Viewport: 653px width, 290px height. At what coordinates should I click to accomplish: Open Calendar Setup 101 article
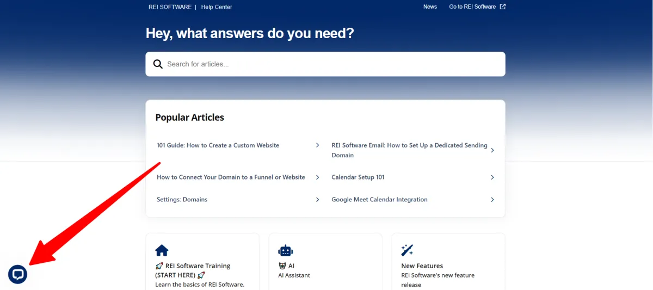click(x=358, y=177)
